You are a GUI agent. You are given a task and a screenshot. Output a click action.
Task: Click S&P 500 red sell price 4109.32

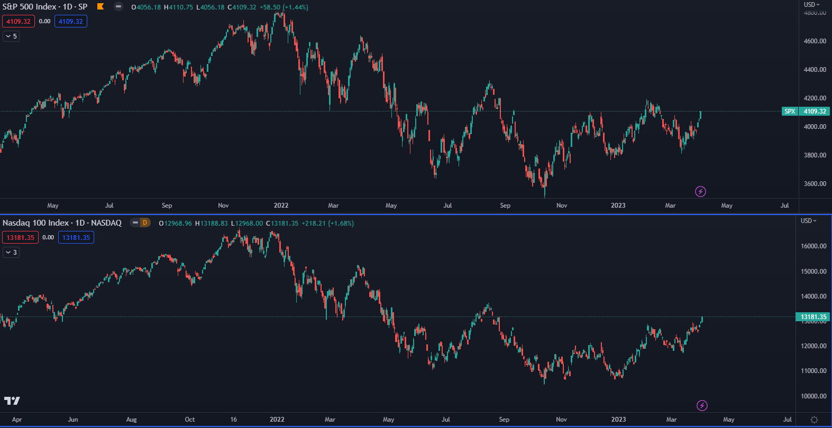coord(19,22)
